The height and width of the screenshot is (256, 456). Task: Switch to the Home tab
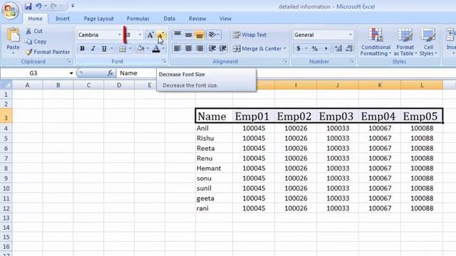click(35, 18)
